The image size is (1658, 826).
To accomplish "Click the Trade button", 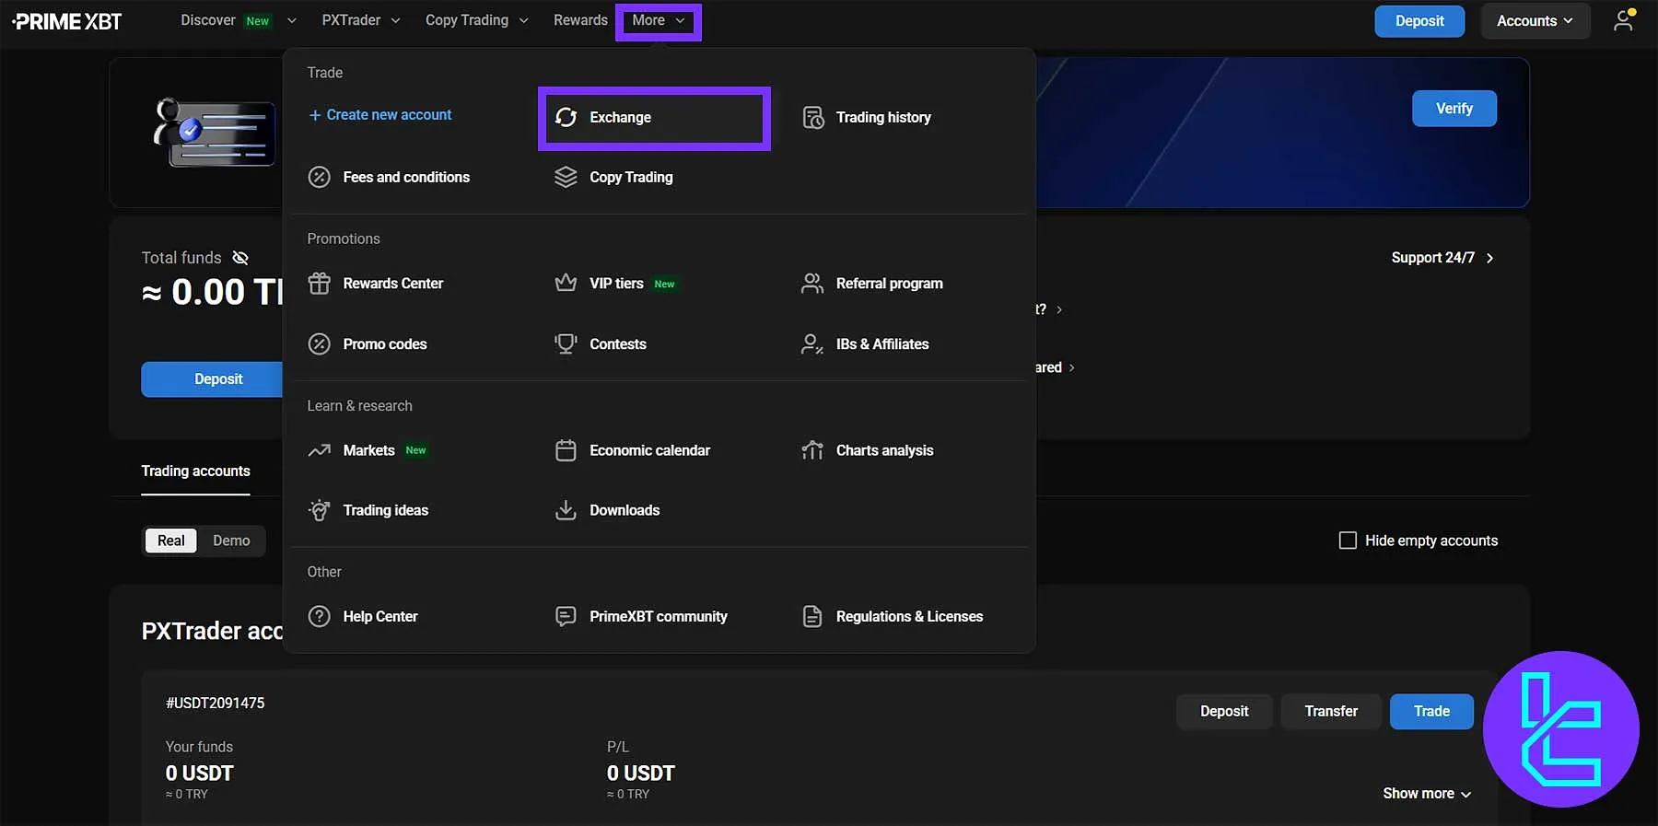I will [x=1431, y=711].
